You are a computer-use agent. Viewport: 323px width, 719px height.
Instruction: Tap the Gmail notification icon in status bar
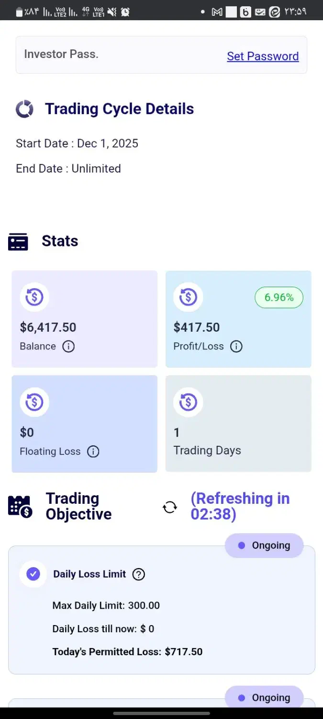(217, 12)
